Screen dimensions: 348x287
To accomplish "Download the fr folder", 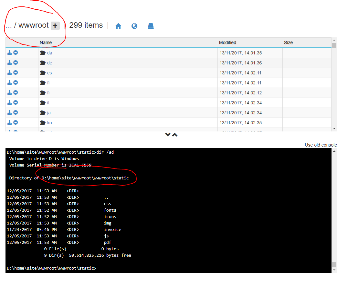I will click(9, 92).
